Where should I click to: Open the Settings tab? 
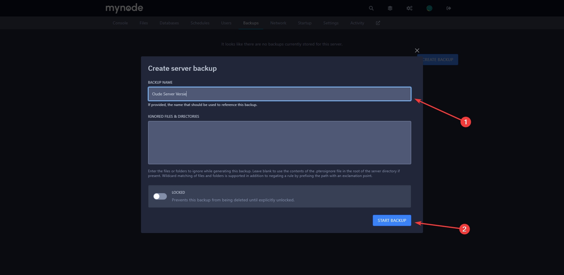click(331, 23)
